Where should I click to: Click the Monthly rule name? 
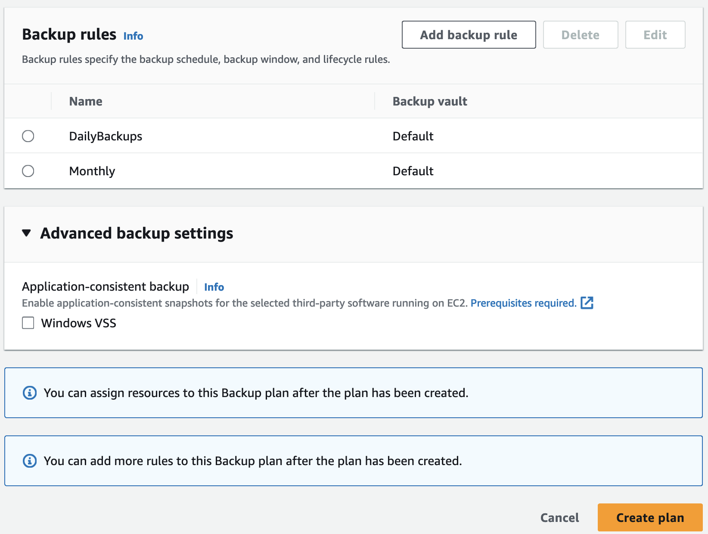(92, 171)
